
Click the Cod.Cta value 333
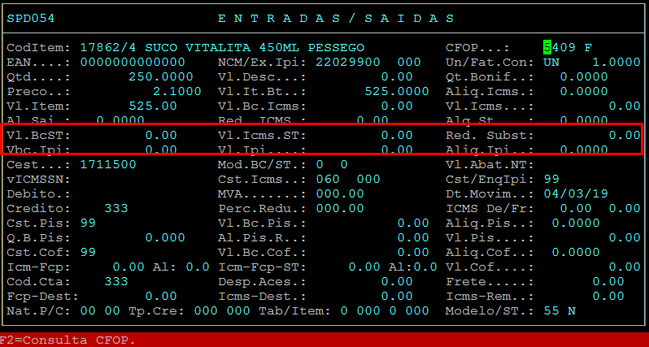tap(116, 281)
